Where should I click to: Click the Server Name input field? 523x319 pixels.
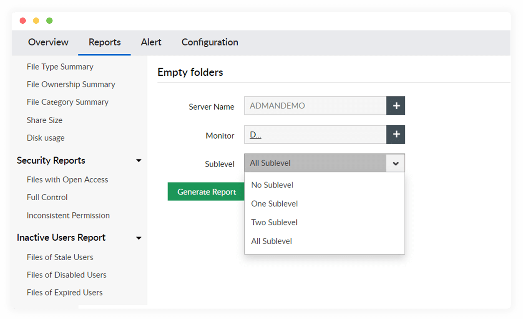point(315,105)
